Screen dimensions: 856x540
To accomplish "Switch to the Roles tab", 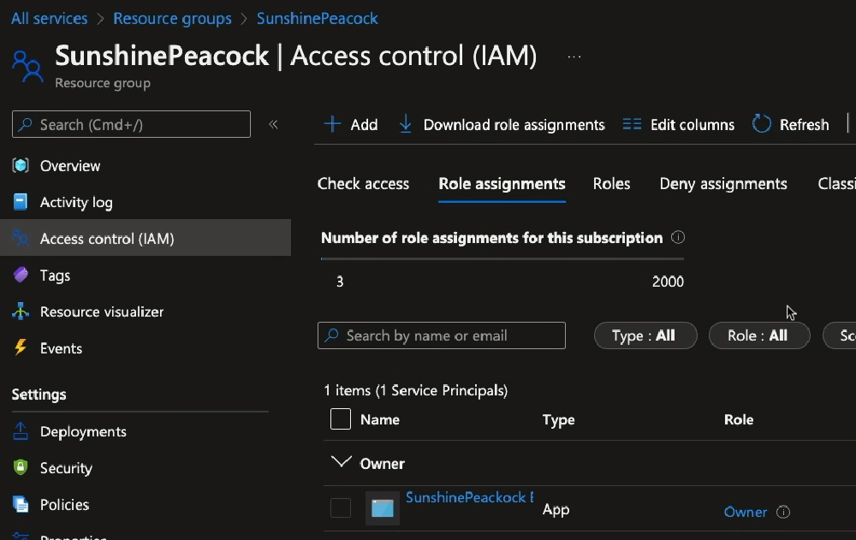I will (611, 184).
